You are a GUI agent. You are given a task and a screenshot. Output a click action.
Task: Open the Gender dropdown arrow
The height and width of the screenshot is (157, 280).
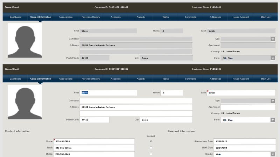click(x=273, y=154)
